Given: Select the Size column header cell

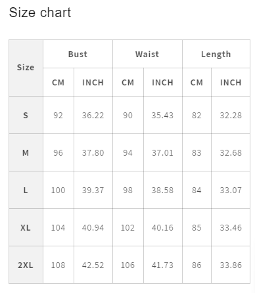Looking at the screenshot, I should (26, 68).
